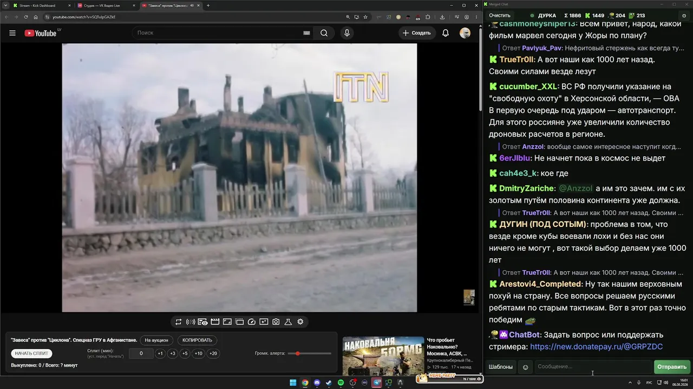
Task: Open the emoji picker in the chat
Action: [x=525, y=367]
